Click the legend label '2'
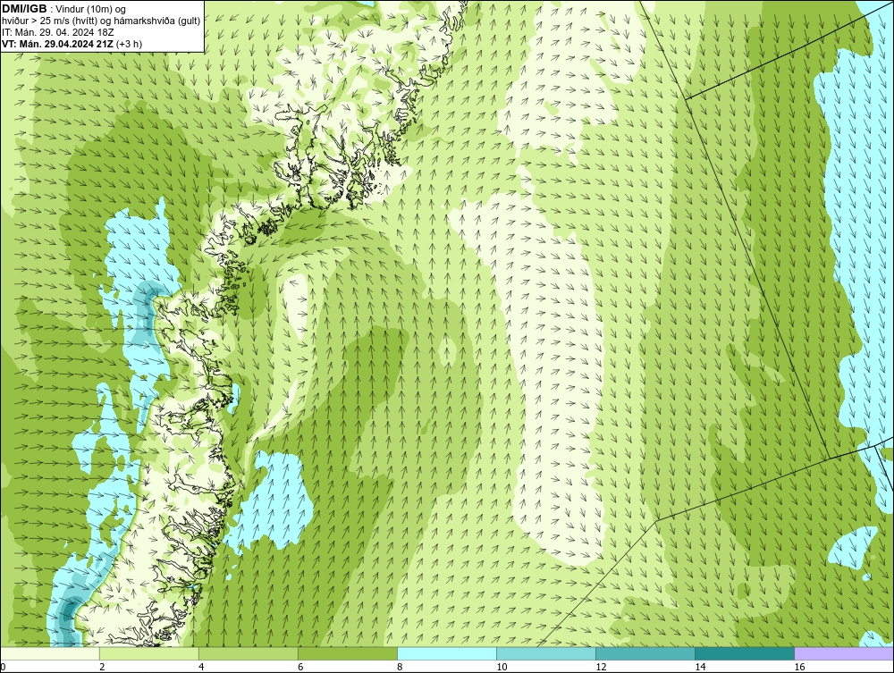Viewport: 894px width, 673px height. tap(102, 667)
